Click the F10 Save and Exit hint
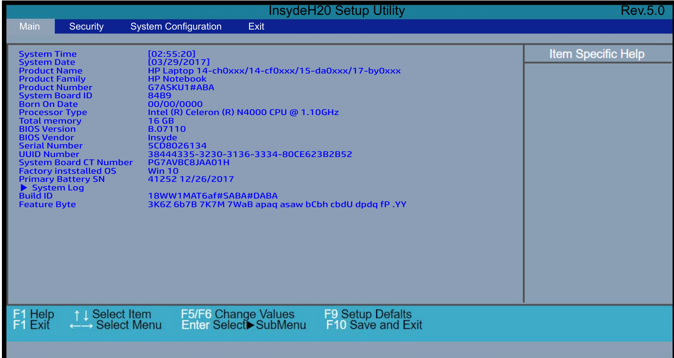Viewport: 674px width, 358px height. coord(374,326)
